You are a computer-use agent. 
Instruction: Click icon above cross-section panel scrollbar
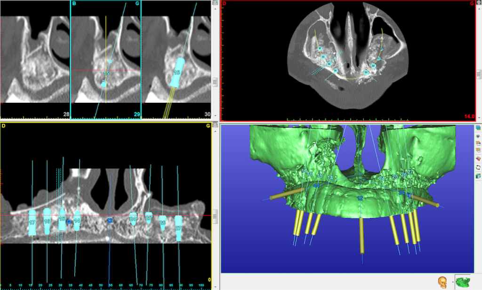(x=215, y=3)
